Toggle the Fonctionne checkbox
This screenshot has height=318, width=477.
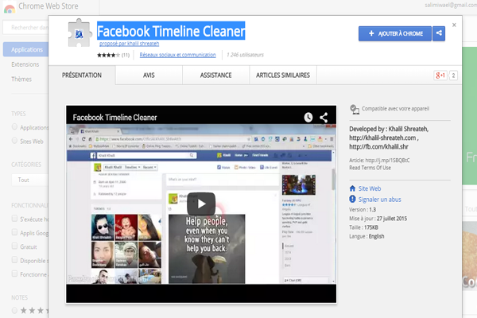pyautogui.click(x=14, y=273)
